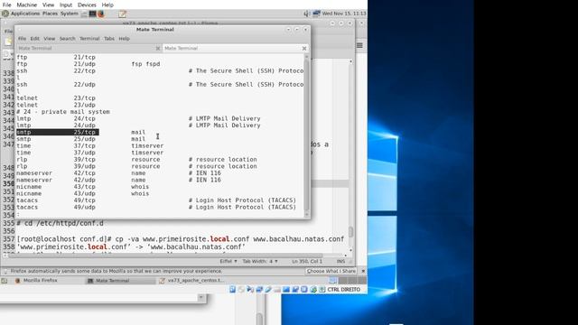Open the Mate Terminal Help menu
578x325 pixels.
pyautogui.click(x=125, y=38)
